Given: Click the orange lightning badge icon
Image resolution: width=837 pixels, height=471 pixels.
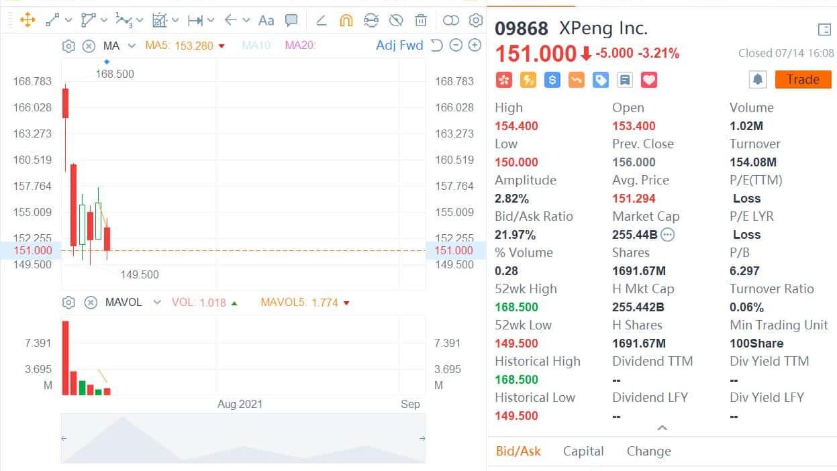Looking at the screenshot, I should coord(528,81).
